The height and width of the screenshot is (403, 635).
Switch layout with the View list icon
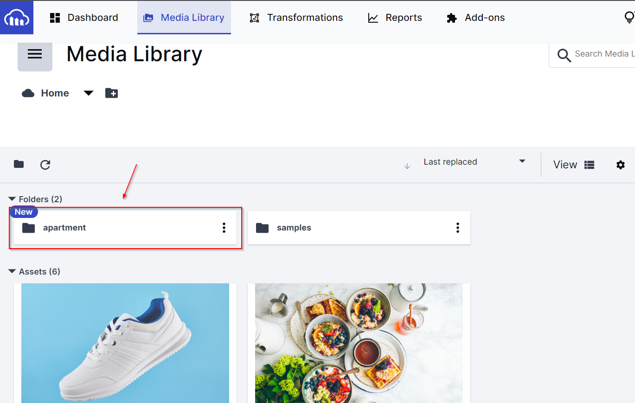(x=590, y=165)
